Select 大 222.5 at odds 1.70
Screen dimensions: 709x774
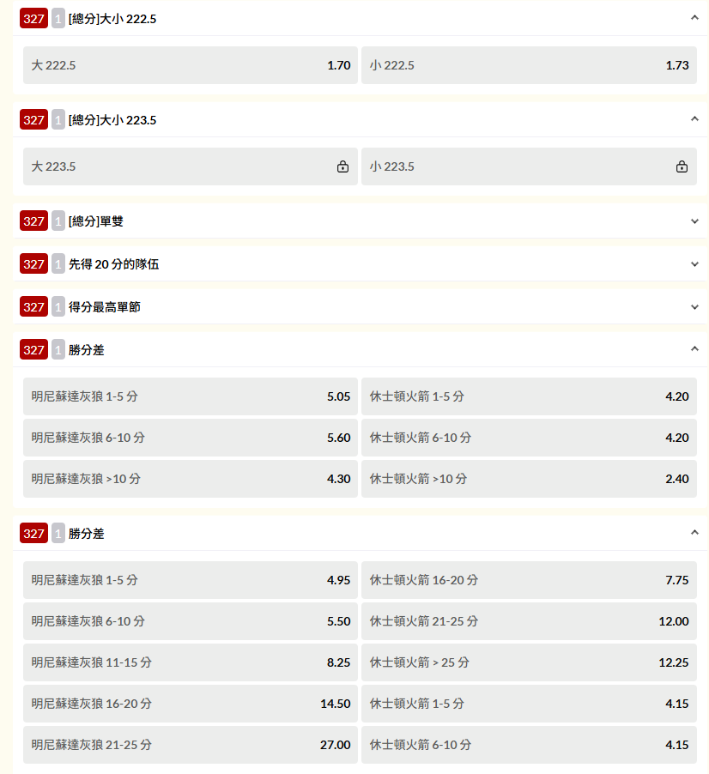(190, 65)
